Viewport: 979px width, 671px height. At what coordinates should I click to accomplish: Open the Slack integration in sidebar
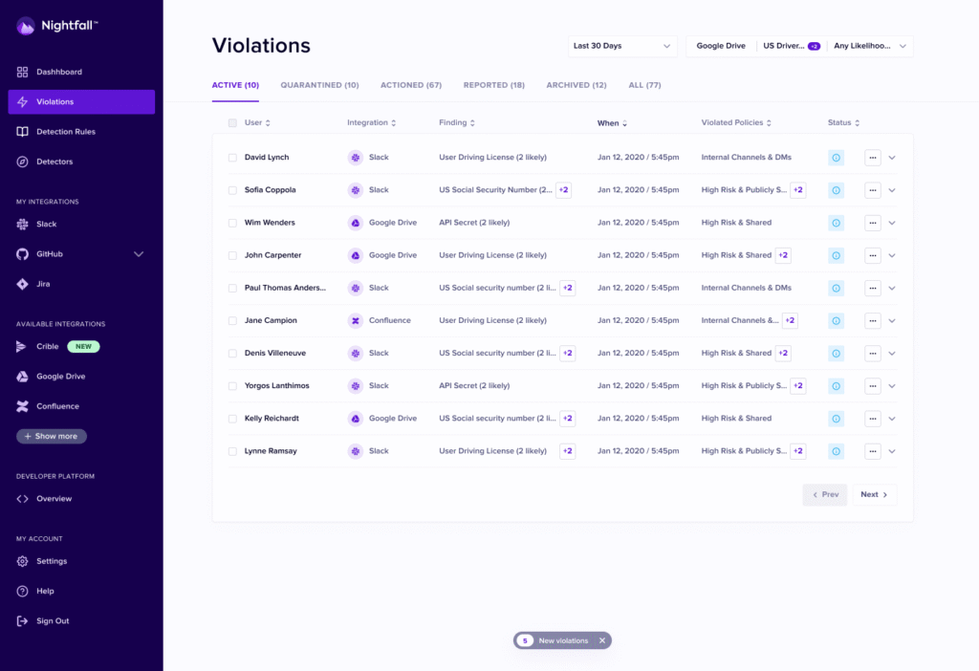(46, 224)
